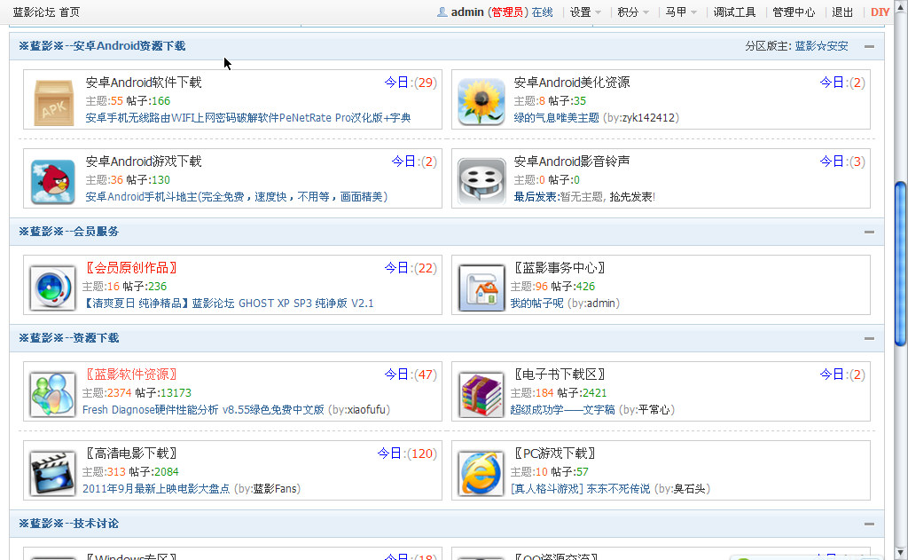The width and height of the screenshot is (908, 560).
Task: Open 〖蓝影事务中心〗 forum
Action: pyautogui.click(x=559, y=268)
